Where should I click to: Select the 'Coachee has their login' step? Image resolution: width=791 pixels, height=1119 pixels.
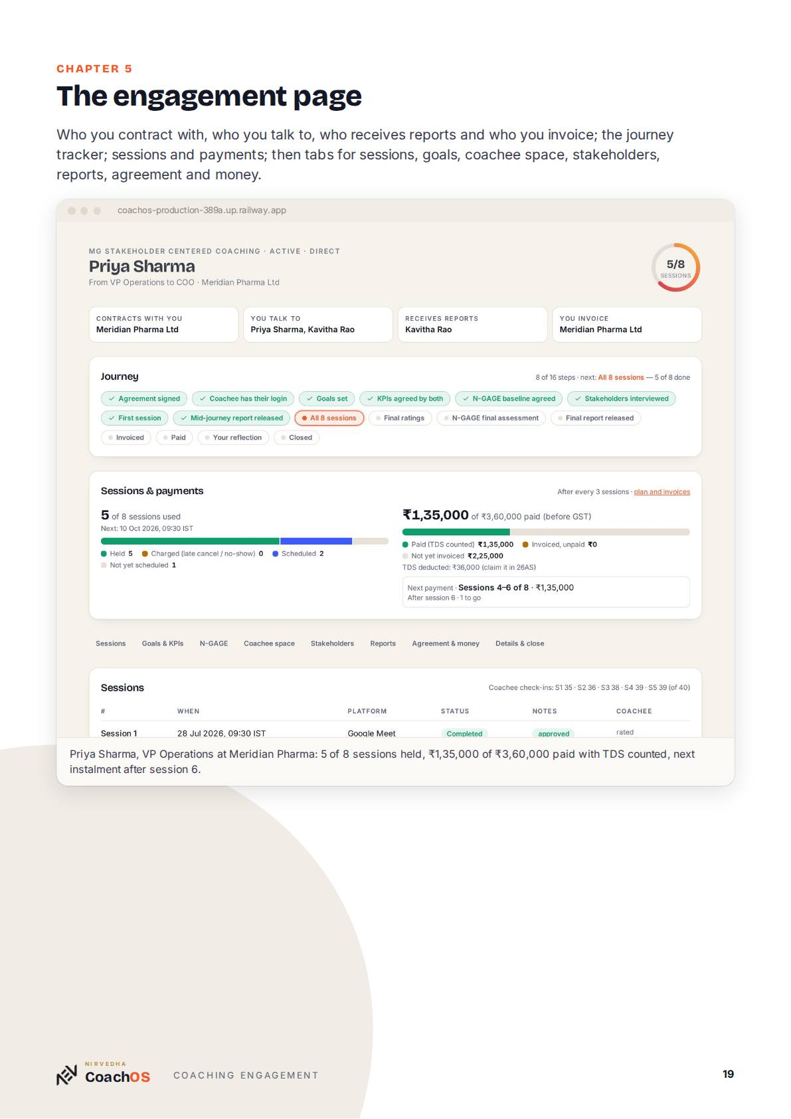click(243, 398)
